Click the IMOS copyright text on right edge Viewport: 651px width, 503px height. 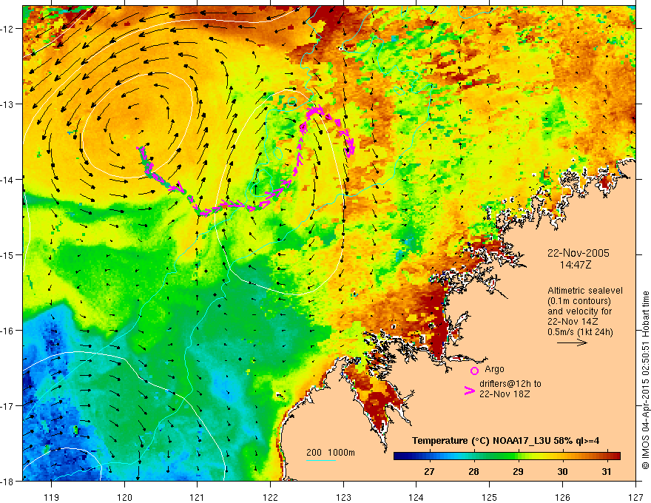pyautogui.click(x=645, y=379)
